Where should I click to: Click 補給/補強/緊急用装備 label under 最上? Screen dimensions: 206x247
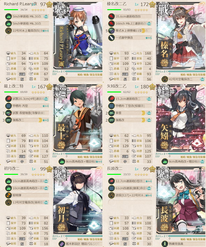[x=90, y=157]
